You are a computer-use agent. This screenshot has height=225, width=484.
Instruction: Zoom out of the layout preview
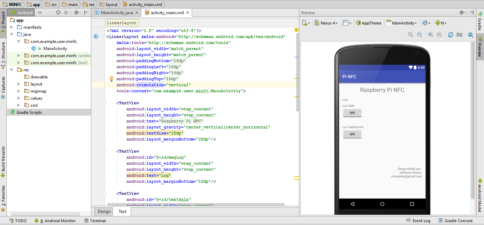[439, 34]
